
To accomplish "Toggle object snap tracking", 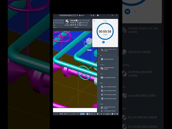I will click(81, 114).
